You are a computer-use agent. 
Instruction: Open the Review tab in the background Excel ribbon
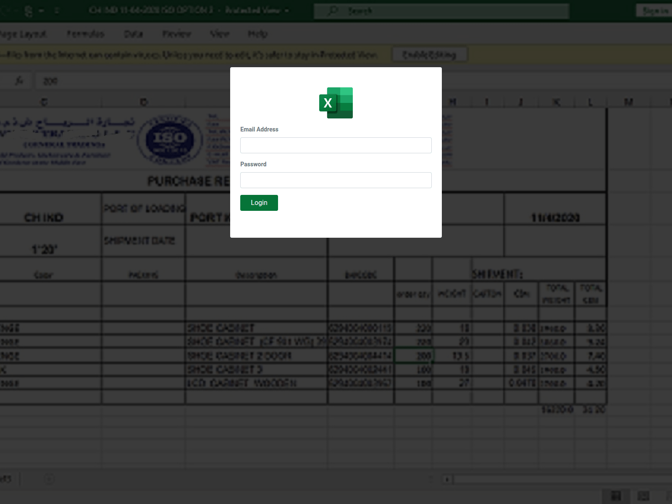(177, 34)
